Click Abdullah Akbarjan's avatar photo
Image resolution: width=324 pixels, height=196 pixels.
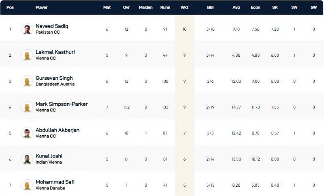(27, 133)
